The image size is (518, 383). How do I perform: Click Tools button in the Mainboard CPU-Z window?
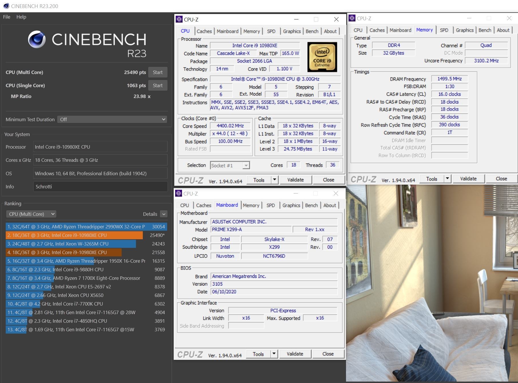[258, 354]
